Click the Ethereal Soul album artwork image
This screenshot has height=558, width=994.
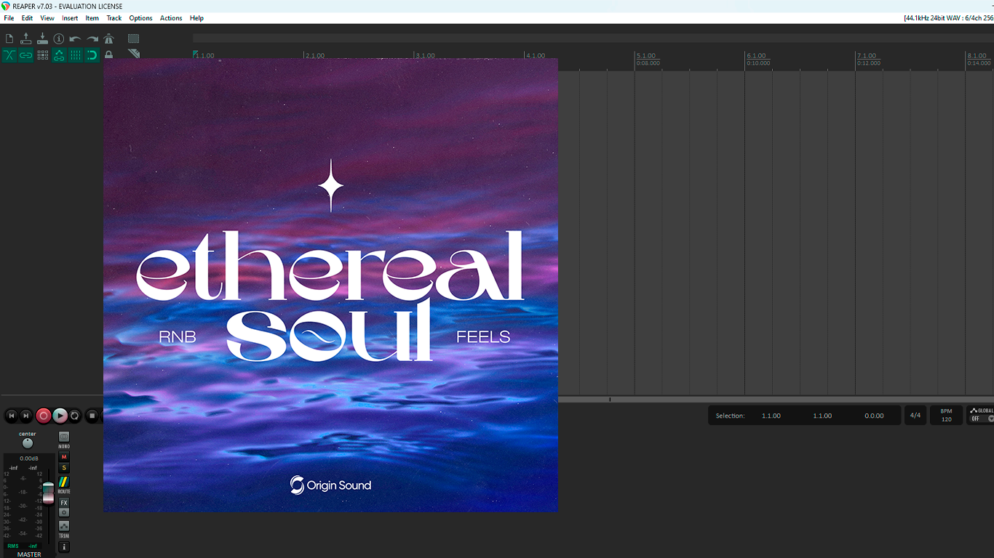330,285
